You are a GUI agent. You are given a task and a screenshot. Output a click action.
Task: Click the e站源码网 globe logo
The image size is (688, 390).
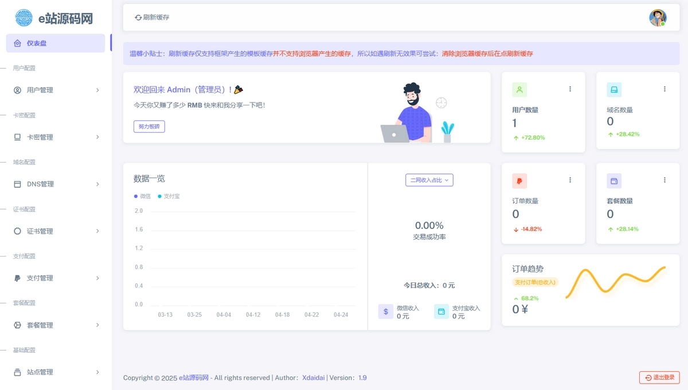tap(24, 18)
